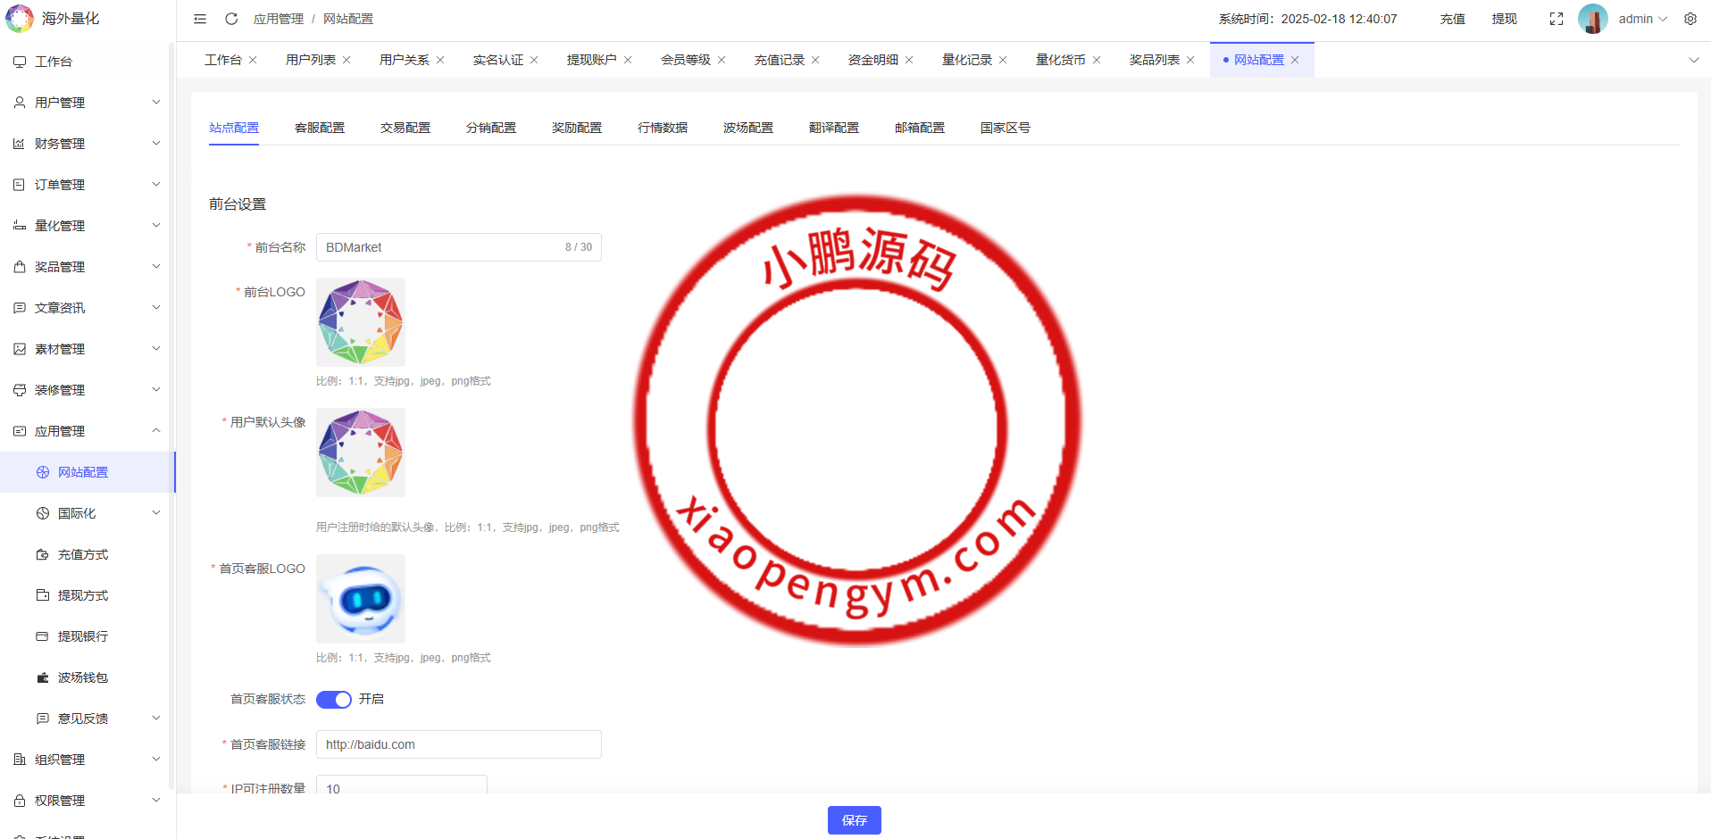Click the sidebar collapse menu icon

click(200, 19)
